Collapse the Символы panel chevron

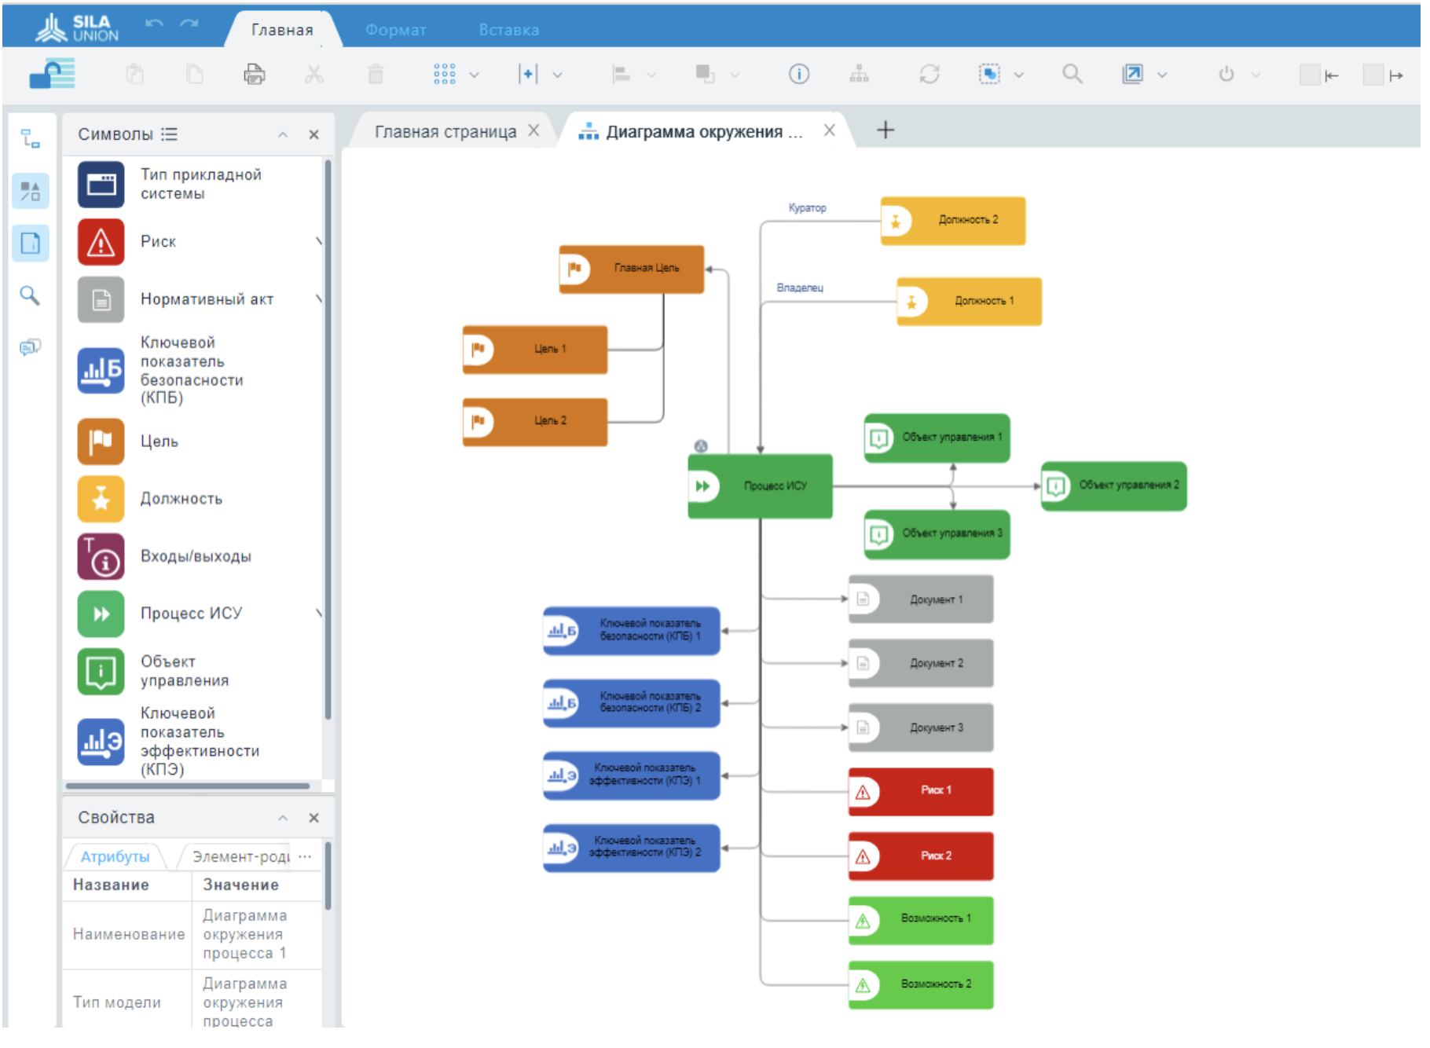click(x=283, y=135)
